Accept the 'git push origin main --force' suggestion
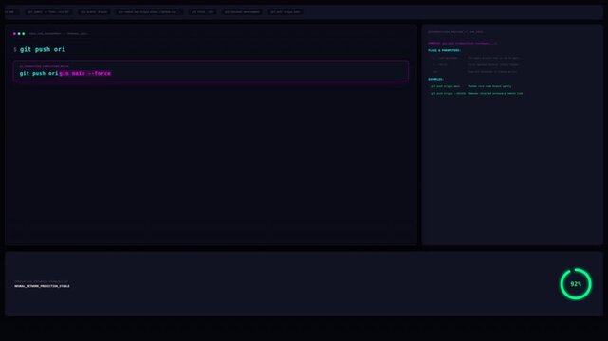Image resolution: width=608 pixels, height=341 pixels. click(x=211, y=71)
